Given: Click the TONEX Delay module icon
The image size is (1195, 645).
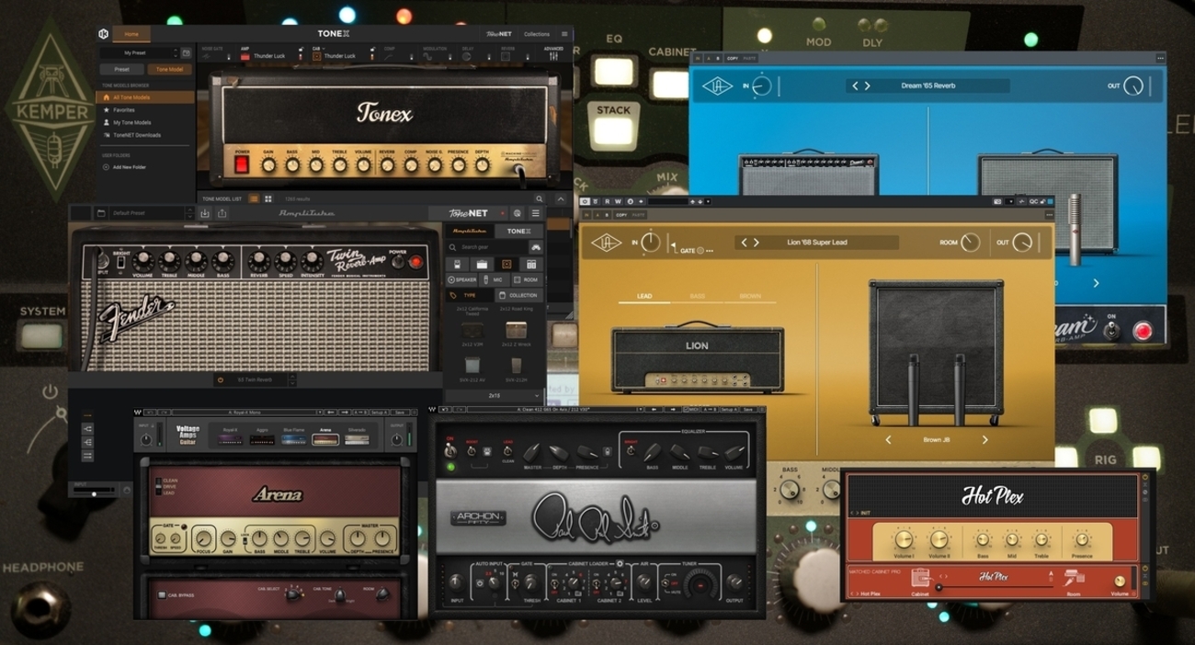Looking at the screenshot, I should (x=468, y=56).
